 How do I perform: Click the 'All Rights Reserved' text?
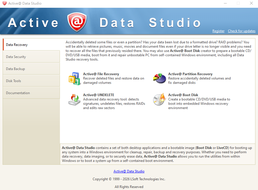coord(129,187)
